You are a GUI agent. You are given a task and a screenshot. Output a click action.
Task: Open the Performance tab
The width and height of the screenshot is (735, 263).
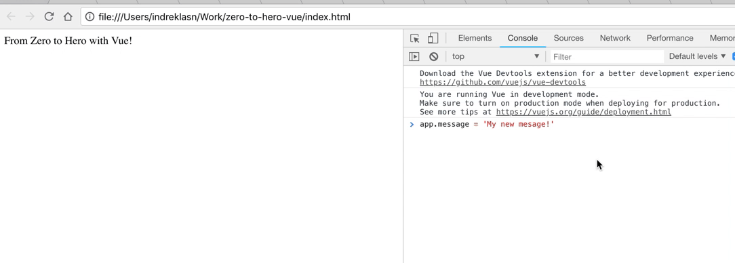coord(670,38)
